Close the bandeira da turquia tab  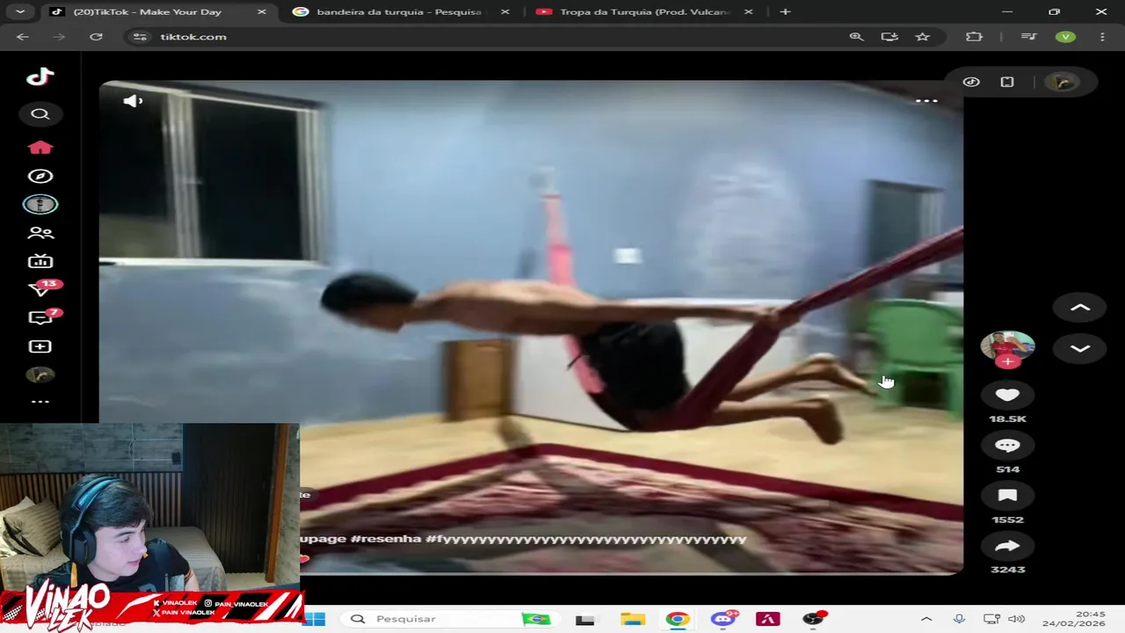504,11
